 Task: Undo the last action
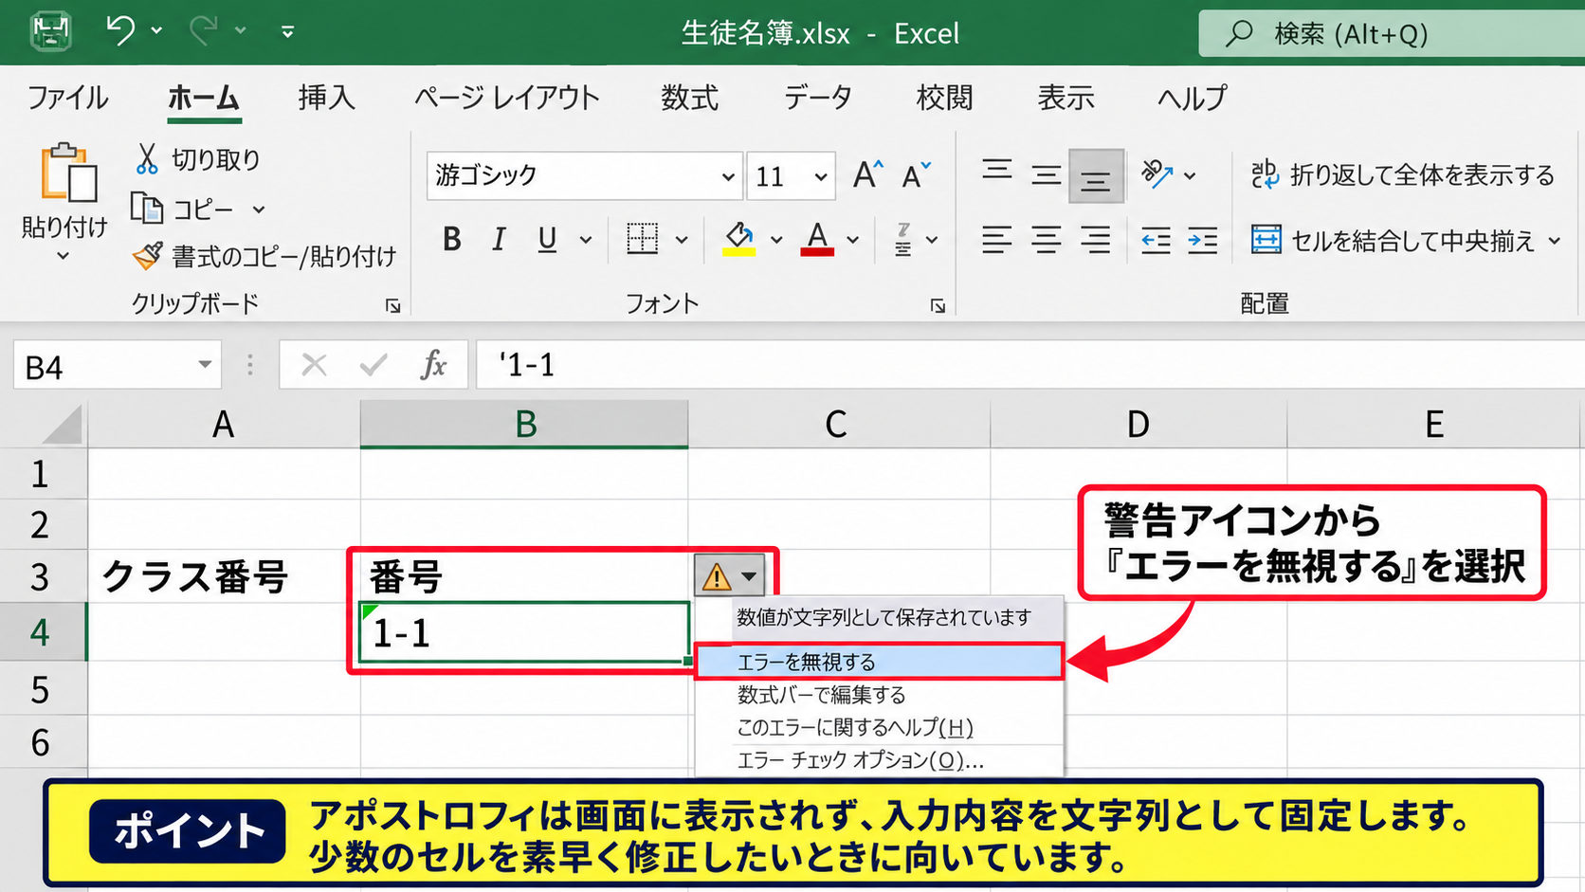point(120,30)
